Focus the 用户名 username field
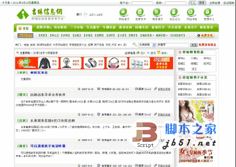This screenshot has height=167, width=236. [x=142, y=3]
